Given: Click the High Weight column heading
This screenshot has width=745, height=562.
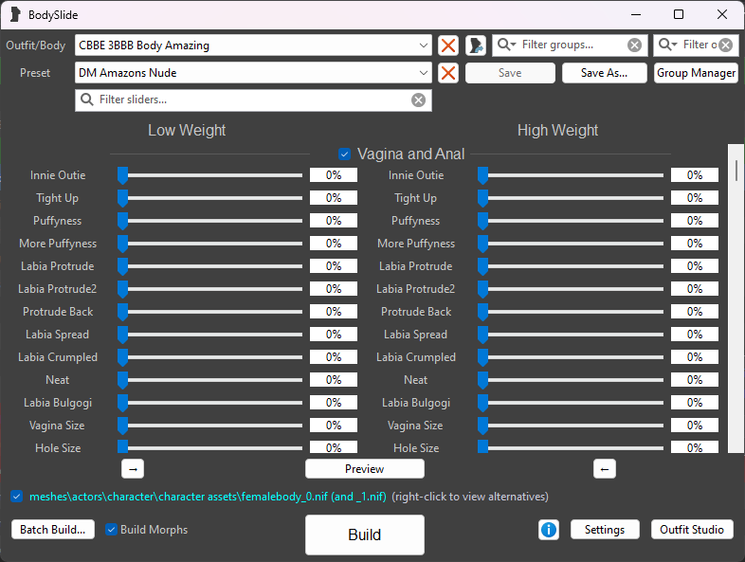Looking at the screenshot, I should pos(557,130).
